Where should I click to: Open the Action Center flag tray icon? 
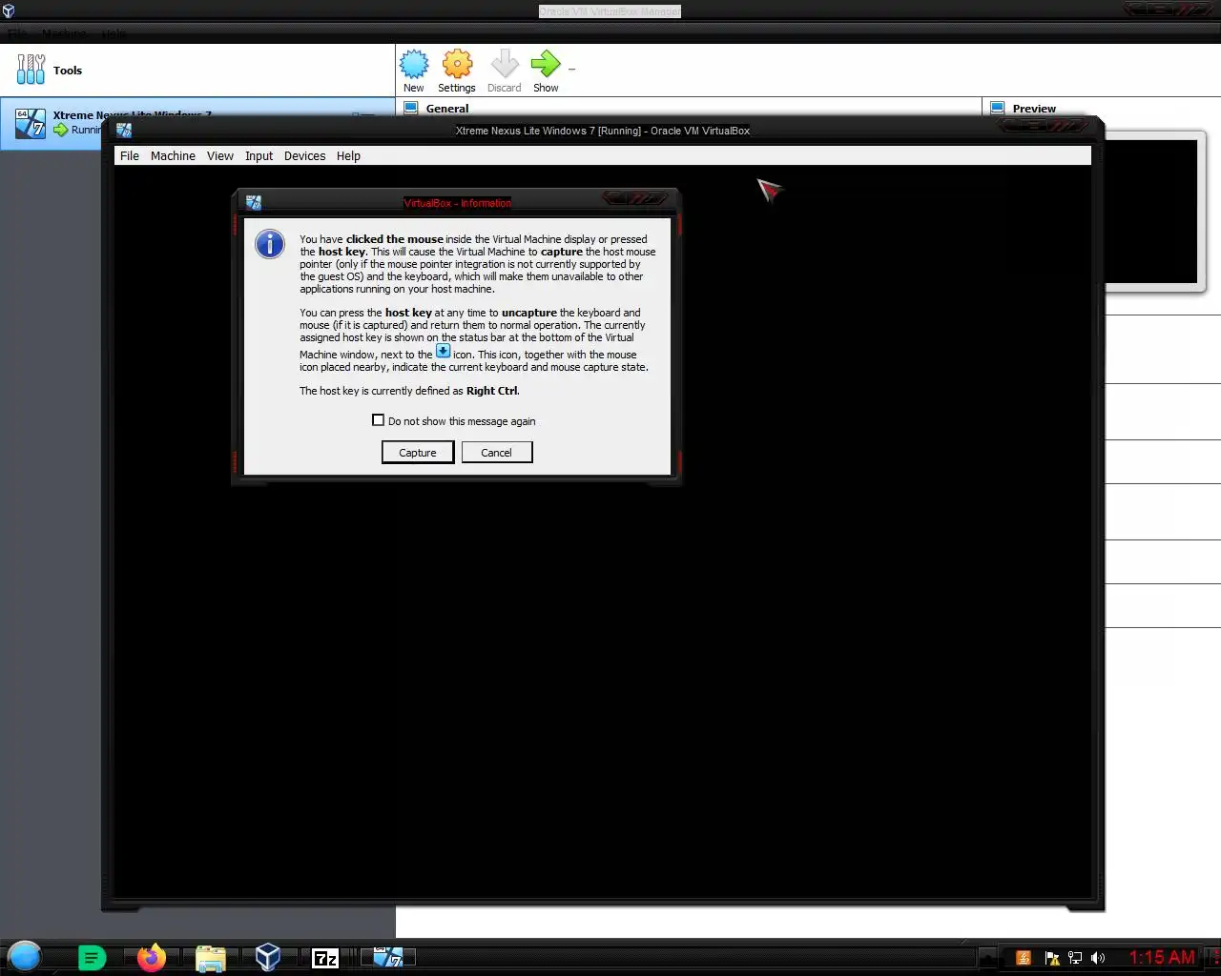click(1052, 958)
